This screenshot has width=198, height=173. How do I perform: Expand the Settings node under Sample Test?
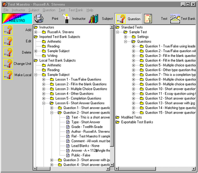126,37
